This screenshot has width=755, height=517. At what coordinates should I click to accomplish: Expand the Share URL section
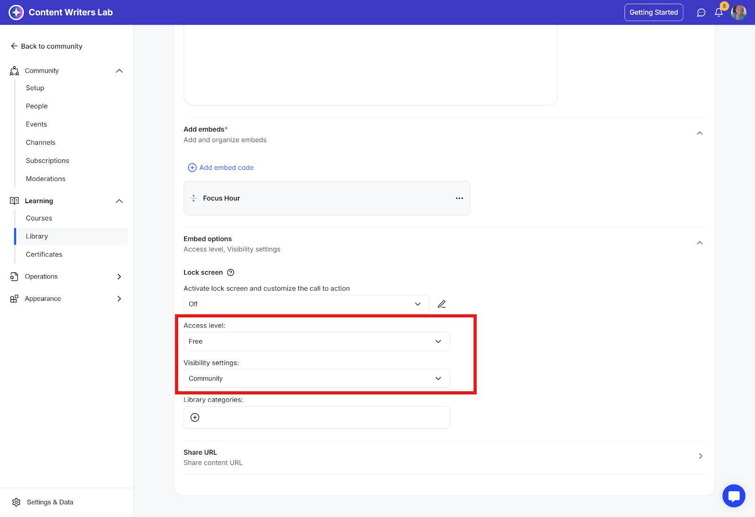pyautogui.click(x=700, y=456)
